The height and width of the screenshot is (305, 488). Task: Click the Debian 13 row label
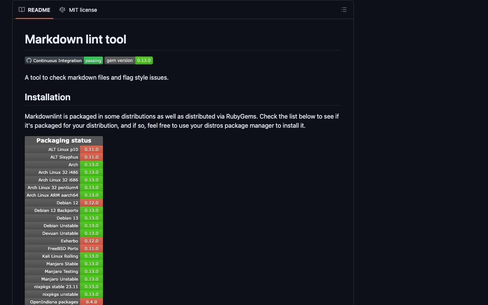coord(67,218)
